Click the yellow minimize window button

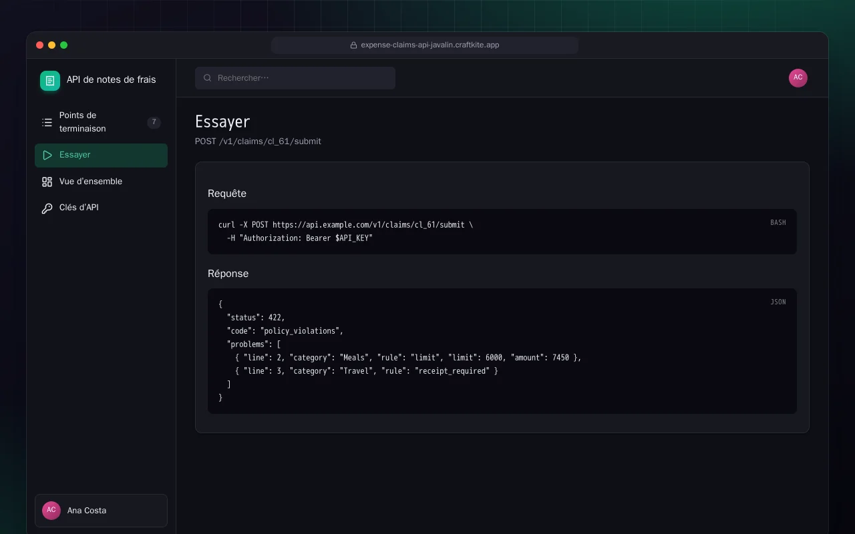pos(52,45)
